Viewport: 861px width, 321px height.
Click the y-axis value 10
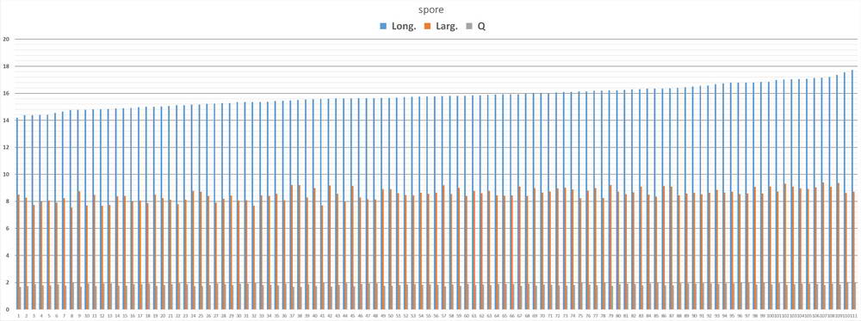(6, 175)
